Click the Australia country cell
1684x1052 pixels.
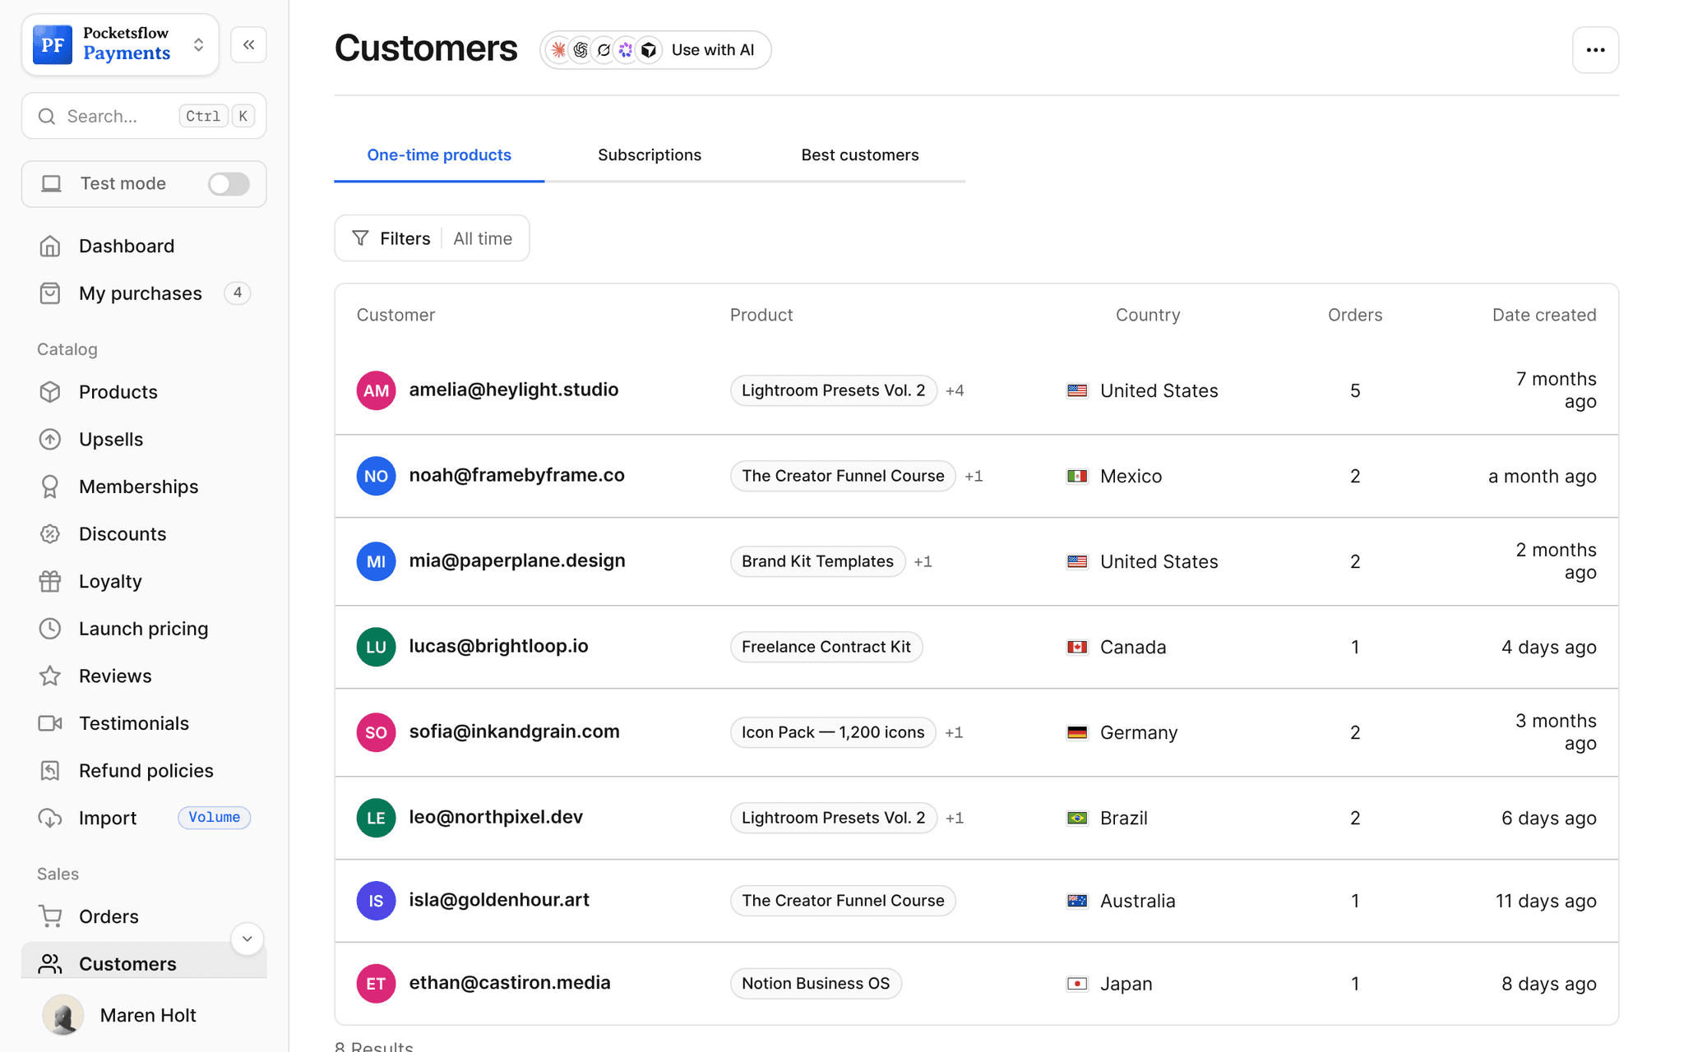1122,901
